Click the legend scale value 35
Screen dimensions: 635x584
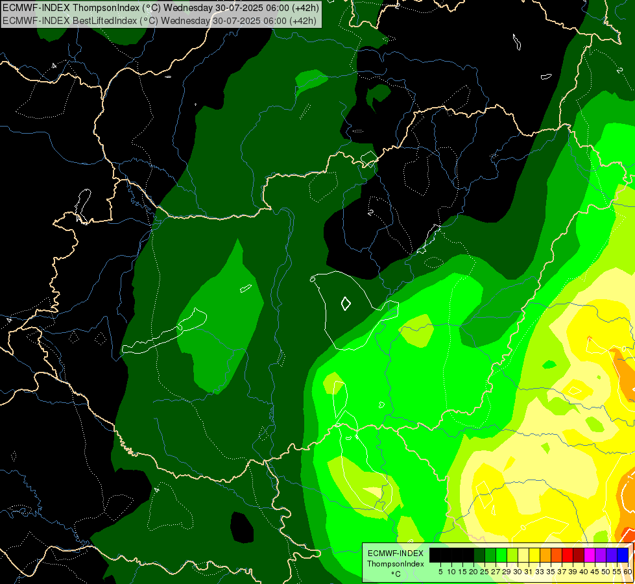[x=551, y=572]
